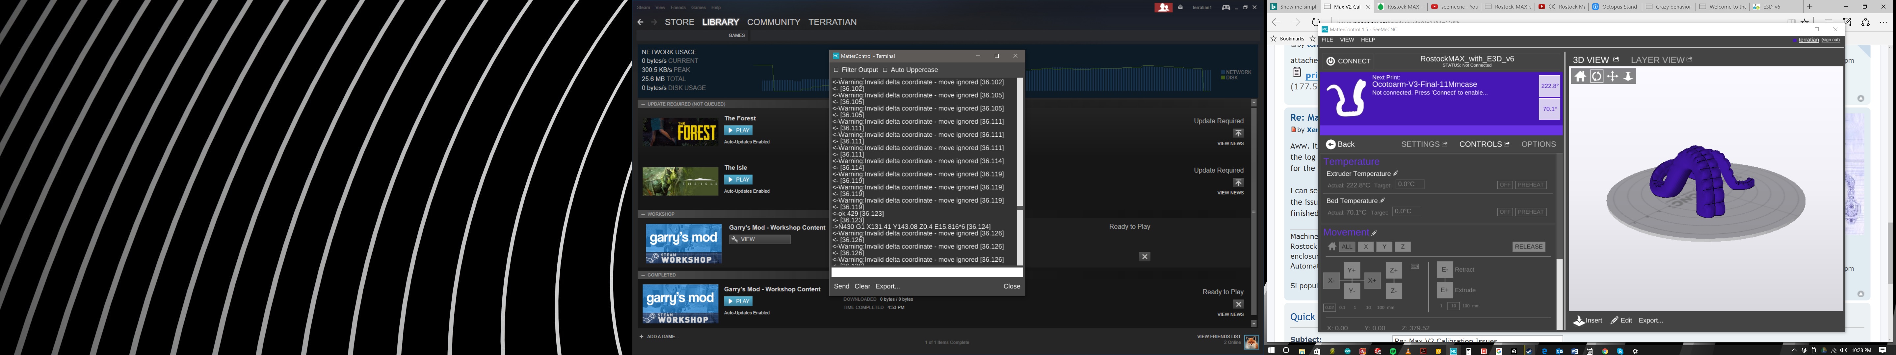This screenshot has width=1896, height=355.
Task: Click the edit pencil next to Extruder Temperature
Action: [1396, 174]
